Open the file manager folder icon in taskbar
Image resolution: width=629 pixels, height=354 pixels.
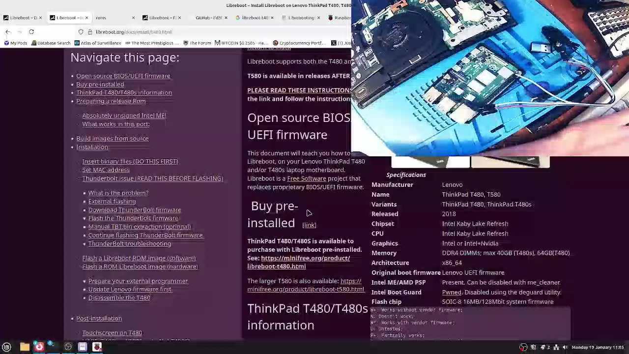click(25, 347)
